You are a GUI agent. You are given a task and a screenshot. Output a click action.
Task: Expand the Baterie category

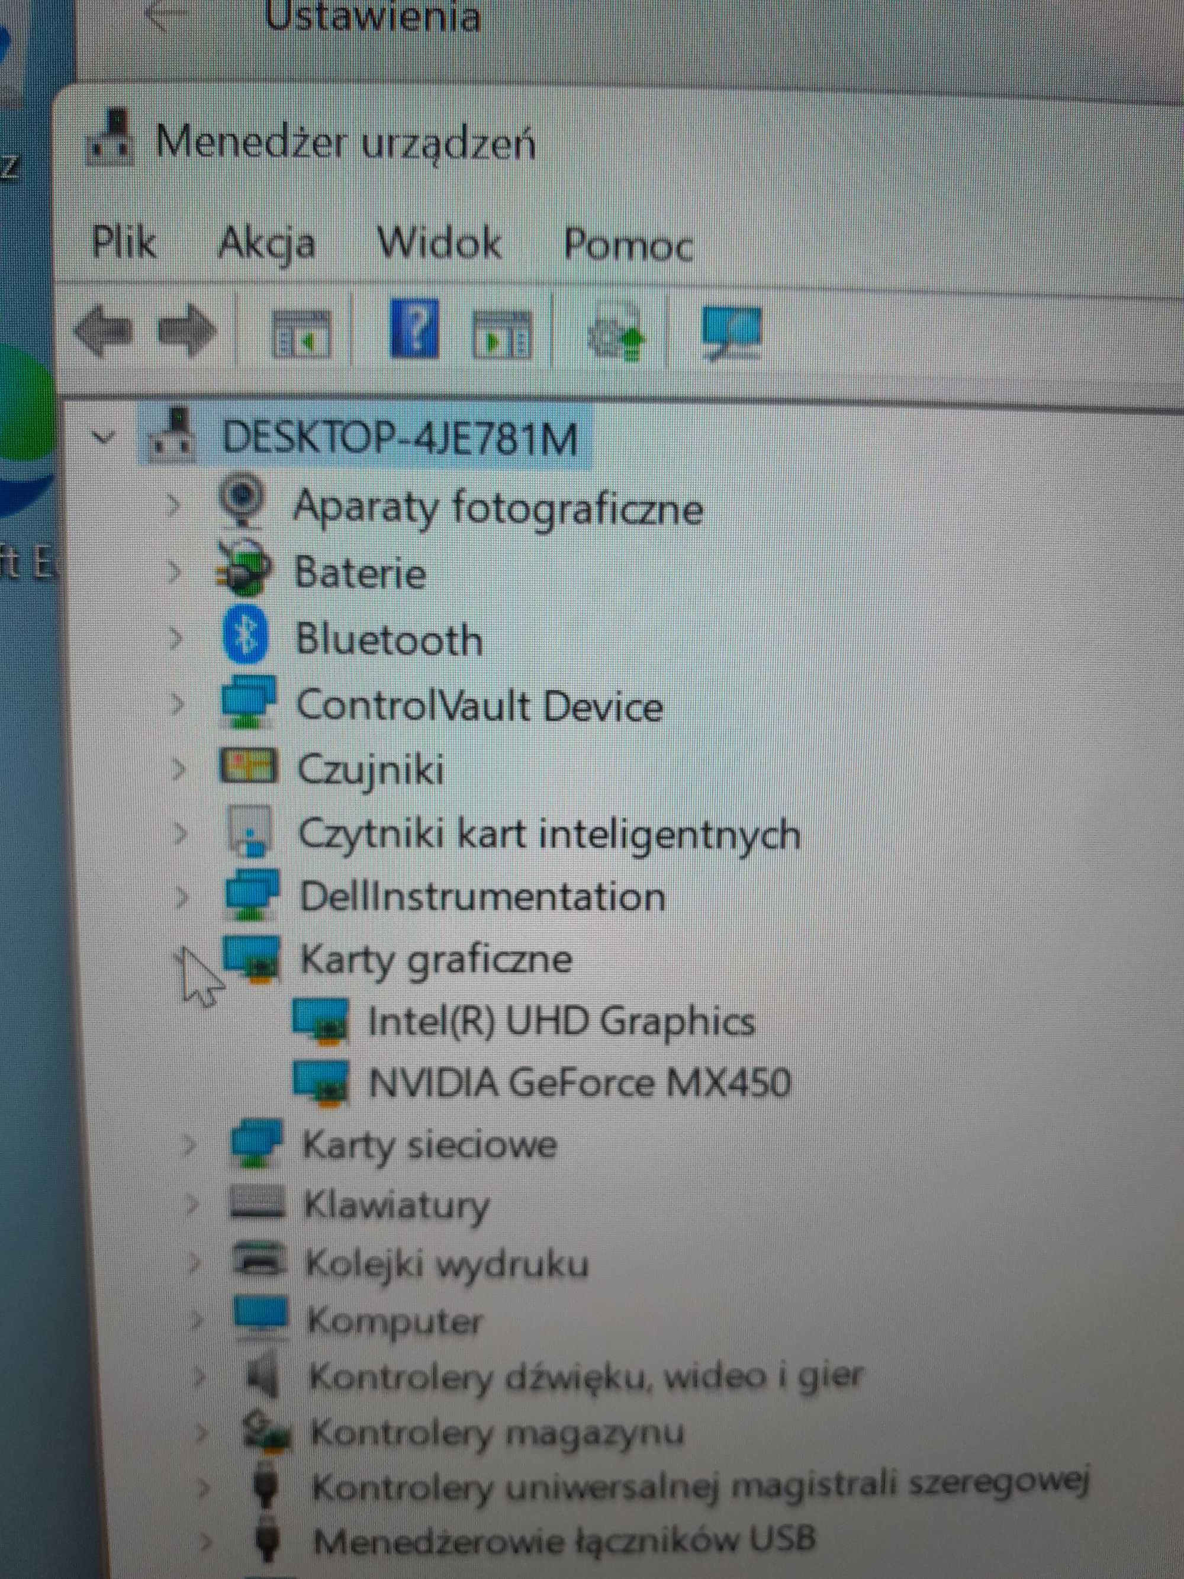(175, 572)
